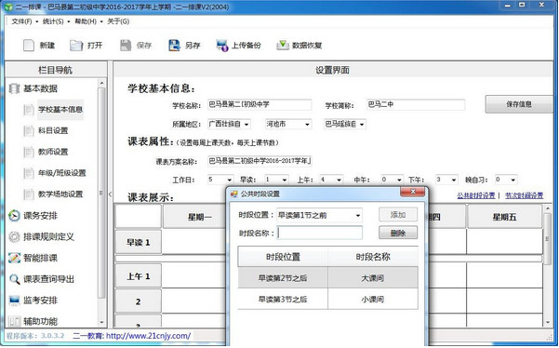Click the 数据恢复 data restore icon

(283, 46)
